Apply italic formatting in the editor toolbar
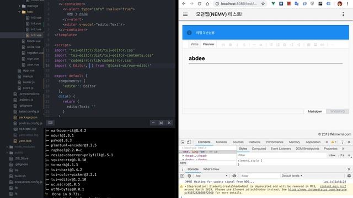The width and height of the screenshot is (353, 198). point(237,45)
